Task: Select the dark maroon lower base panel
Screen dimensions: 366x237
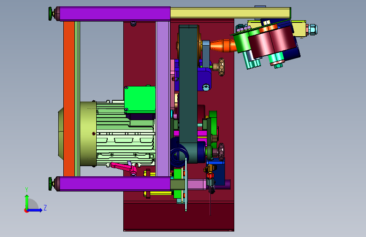Action: pyautogui.click(x=179, y=217)
